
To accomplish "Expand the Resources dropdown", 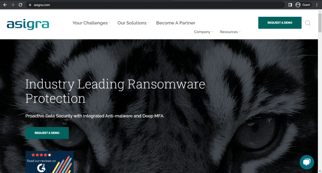I will [230, 32].
